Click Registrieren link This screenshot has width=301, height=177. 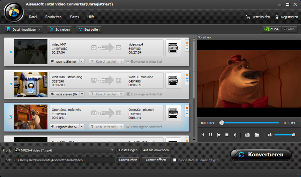(x=287, y=17)
